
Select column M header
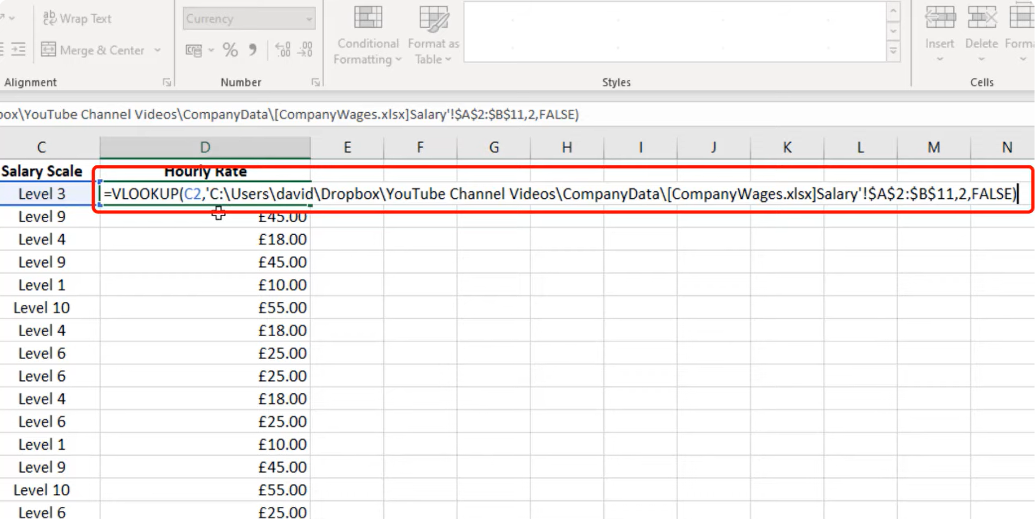934,147
